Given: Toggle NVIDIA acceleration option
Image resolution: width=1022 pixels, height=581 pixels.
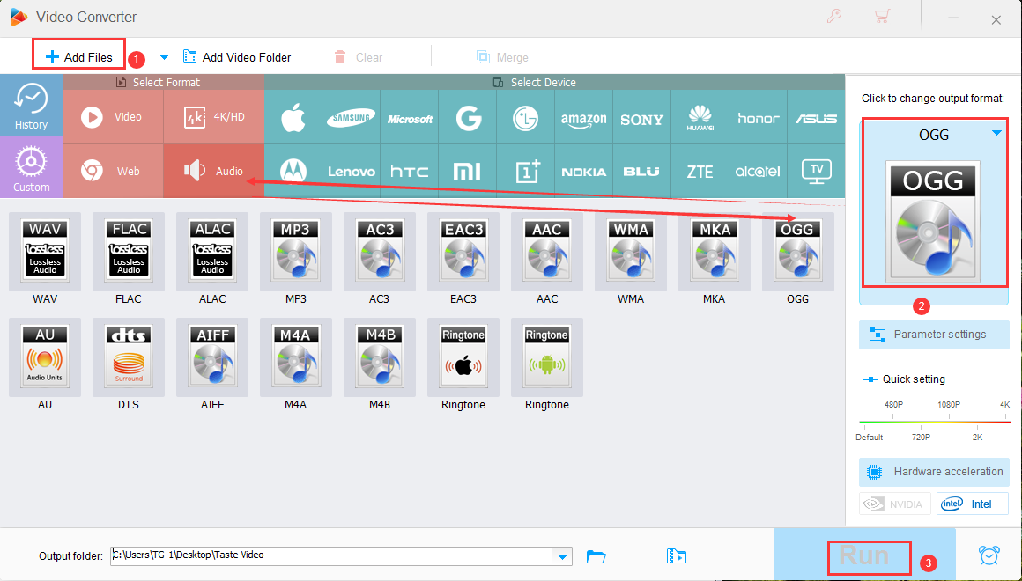Looking at the screenshot, I should coord(895,504).
